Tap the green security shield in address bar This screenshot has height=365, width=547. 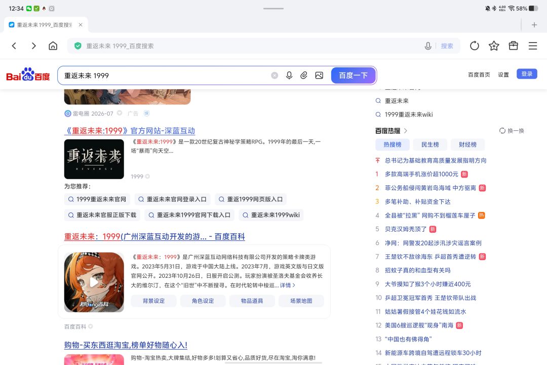78,46
